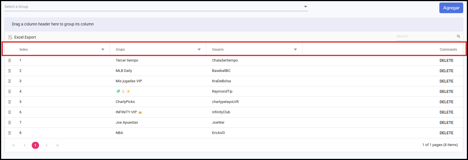Open the Grupo column filter menu

[x=199, y=50]
